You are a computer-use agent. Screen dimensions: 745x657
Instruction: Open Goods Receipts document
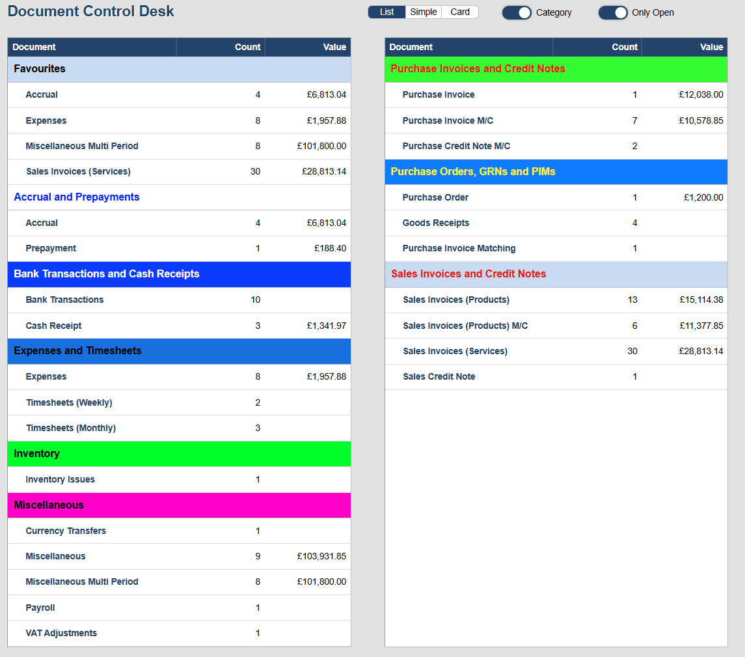click(436, 223)
